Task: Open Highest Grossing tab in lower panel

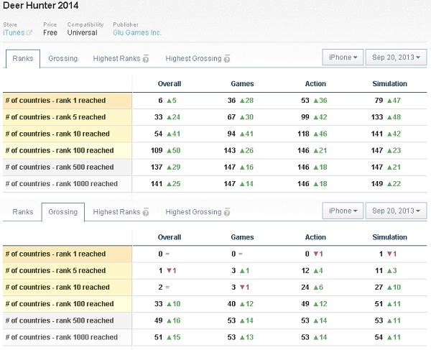Action: [193, 212]
